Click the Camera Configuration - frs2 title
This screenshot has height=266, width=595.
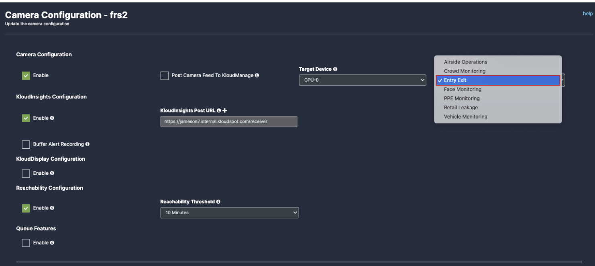[66, 15]
